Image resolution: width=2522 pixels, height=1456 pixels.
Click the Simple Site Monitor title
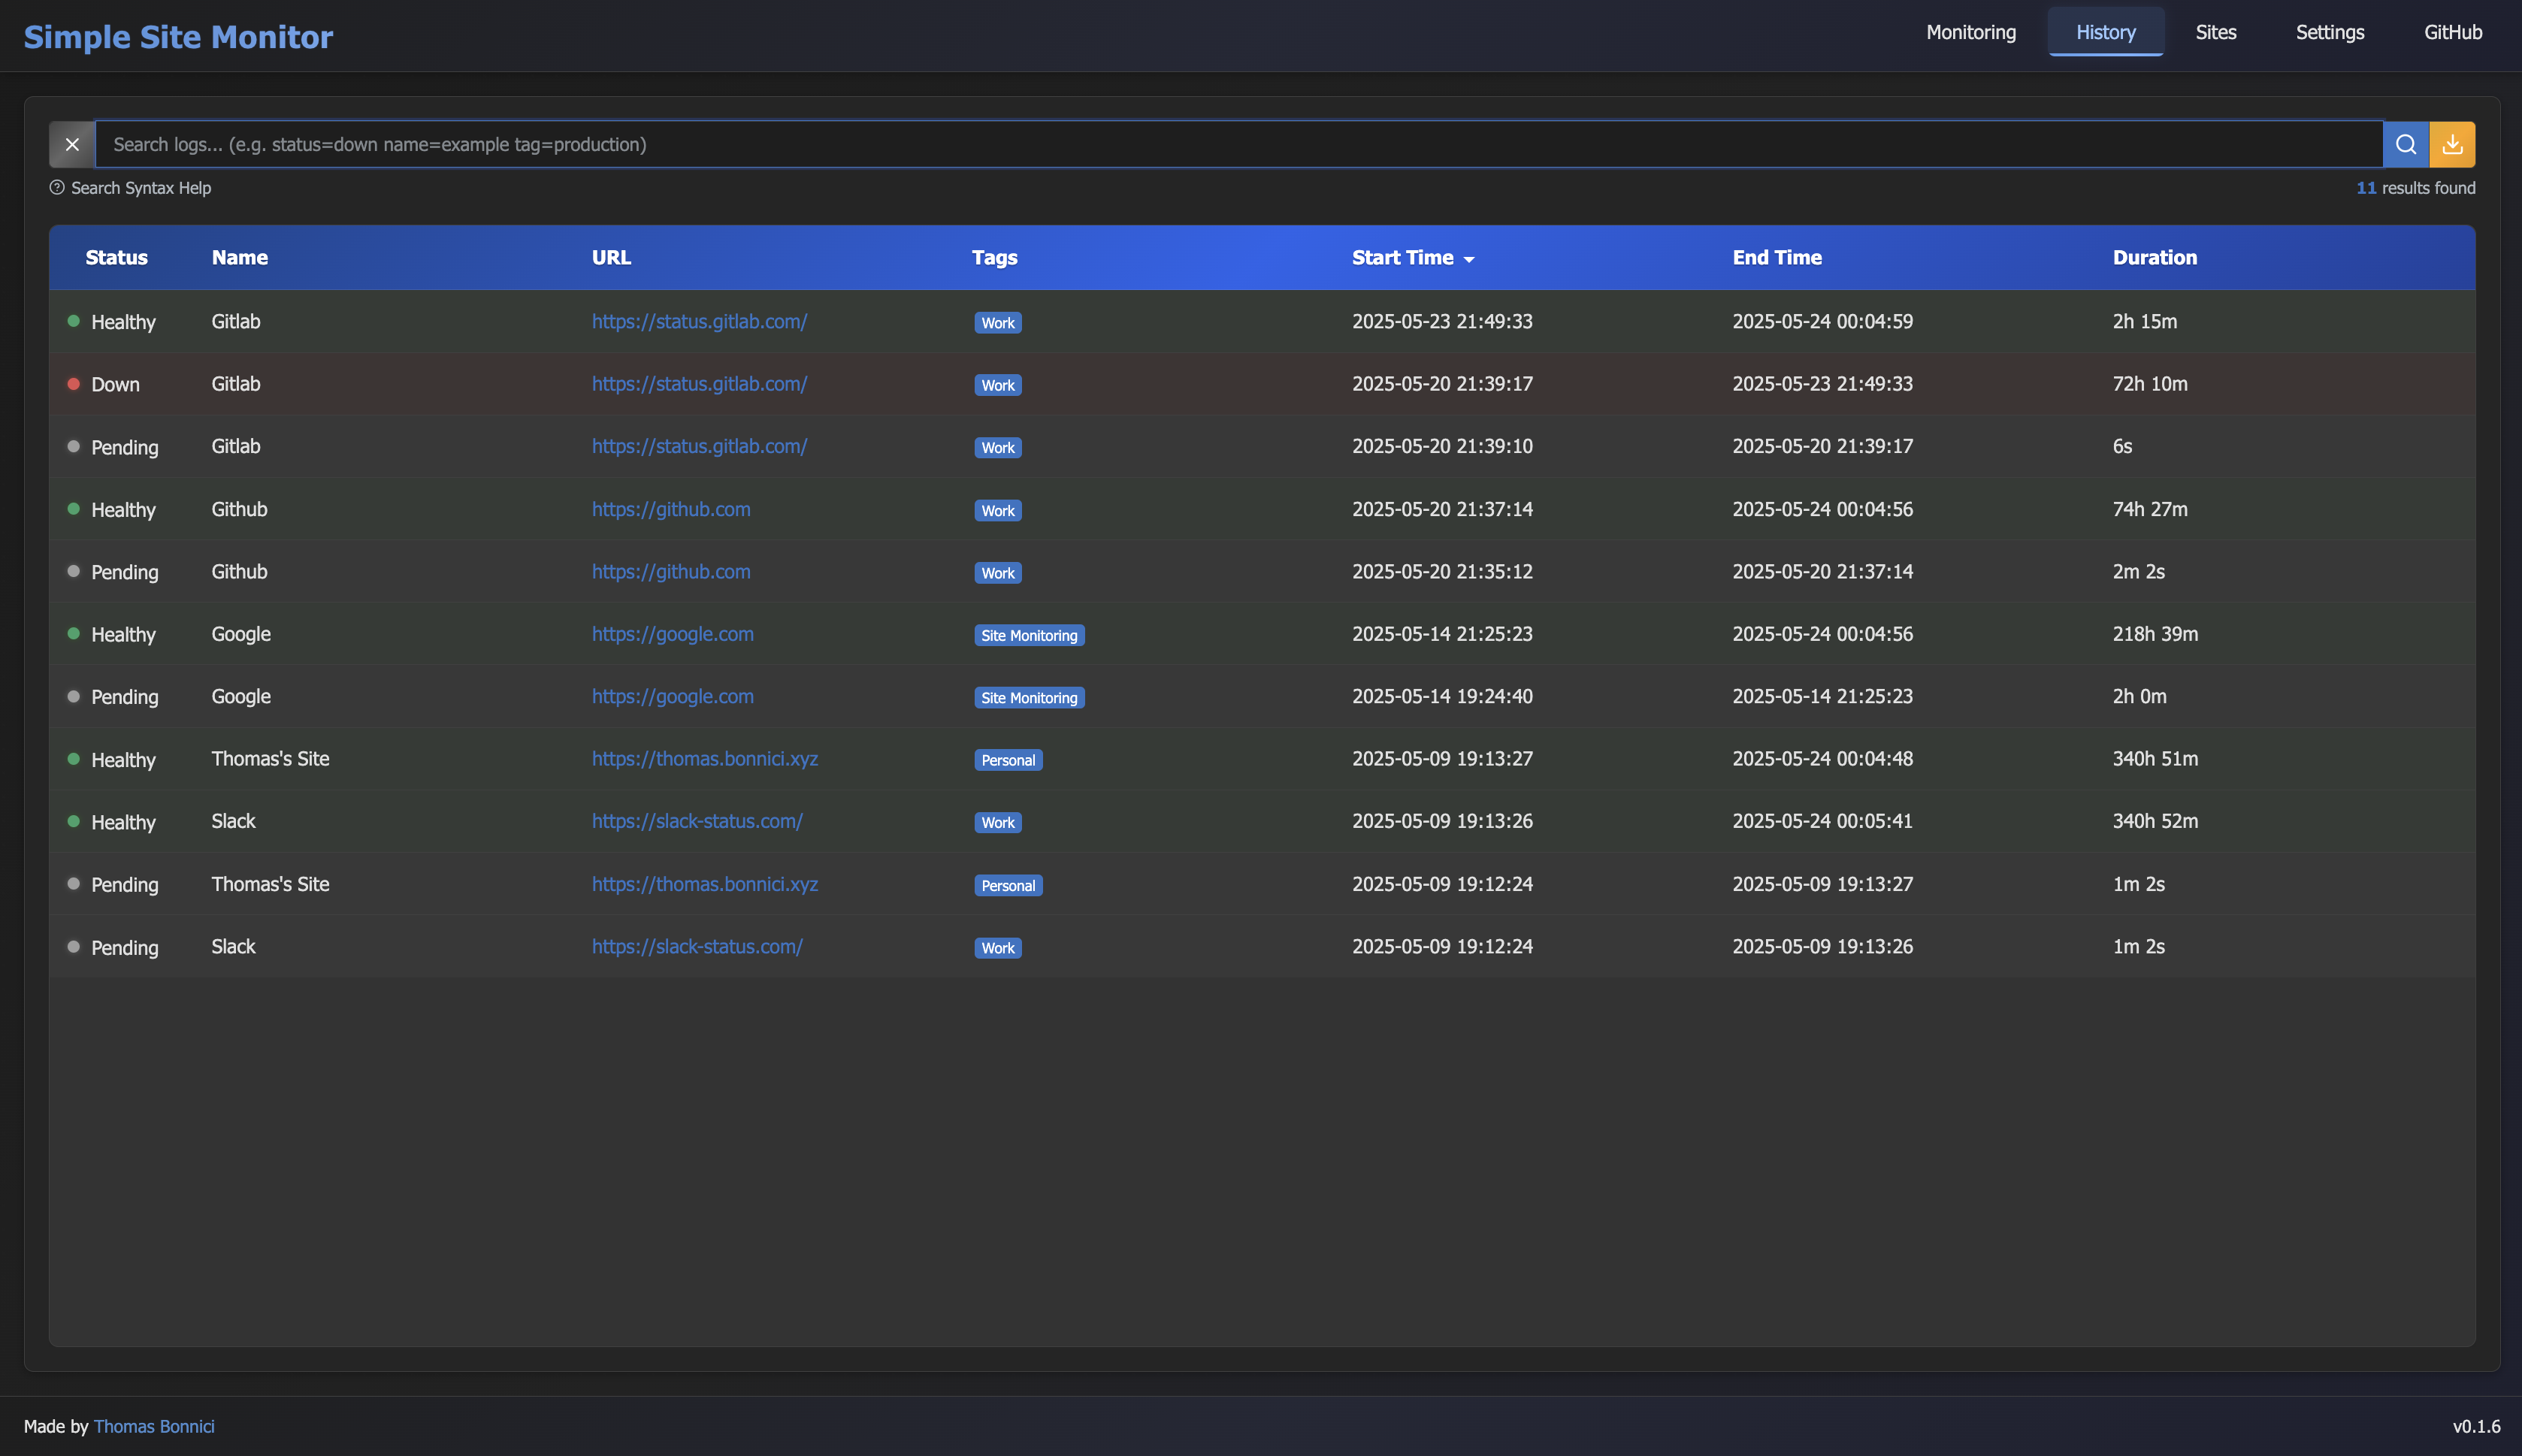click(178, 37)
